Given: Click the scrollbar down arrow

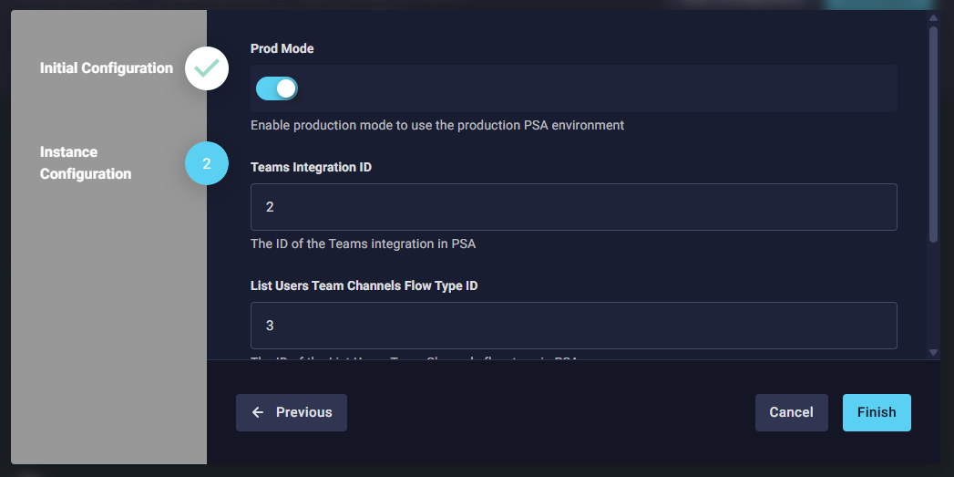Looking at the screenshot, I should click(933, 352).
